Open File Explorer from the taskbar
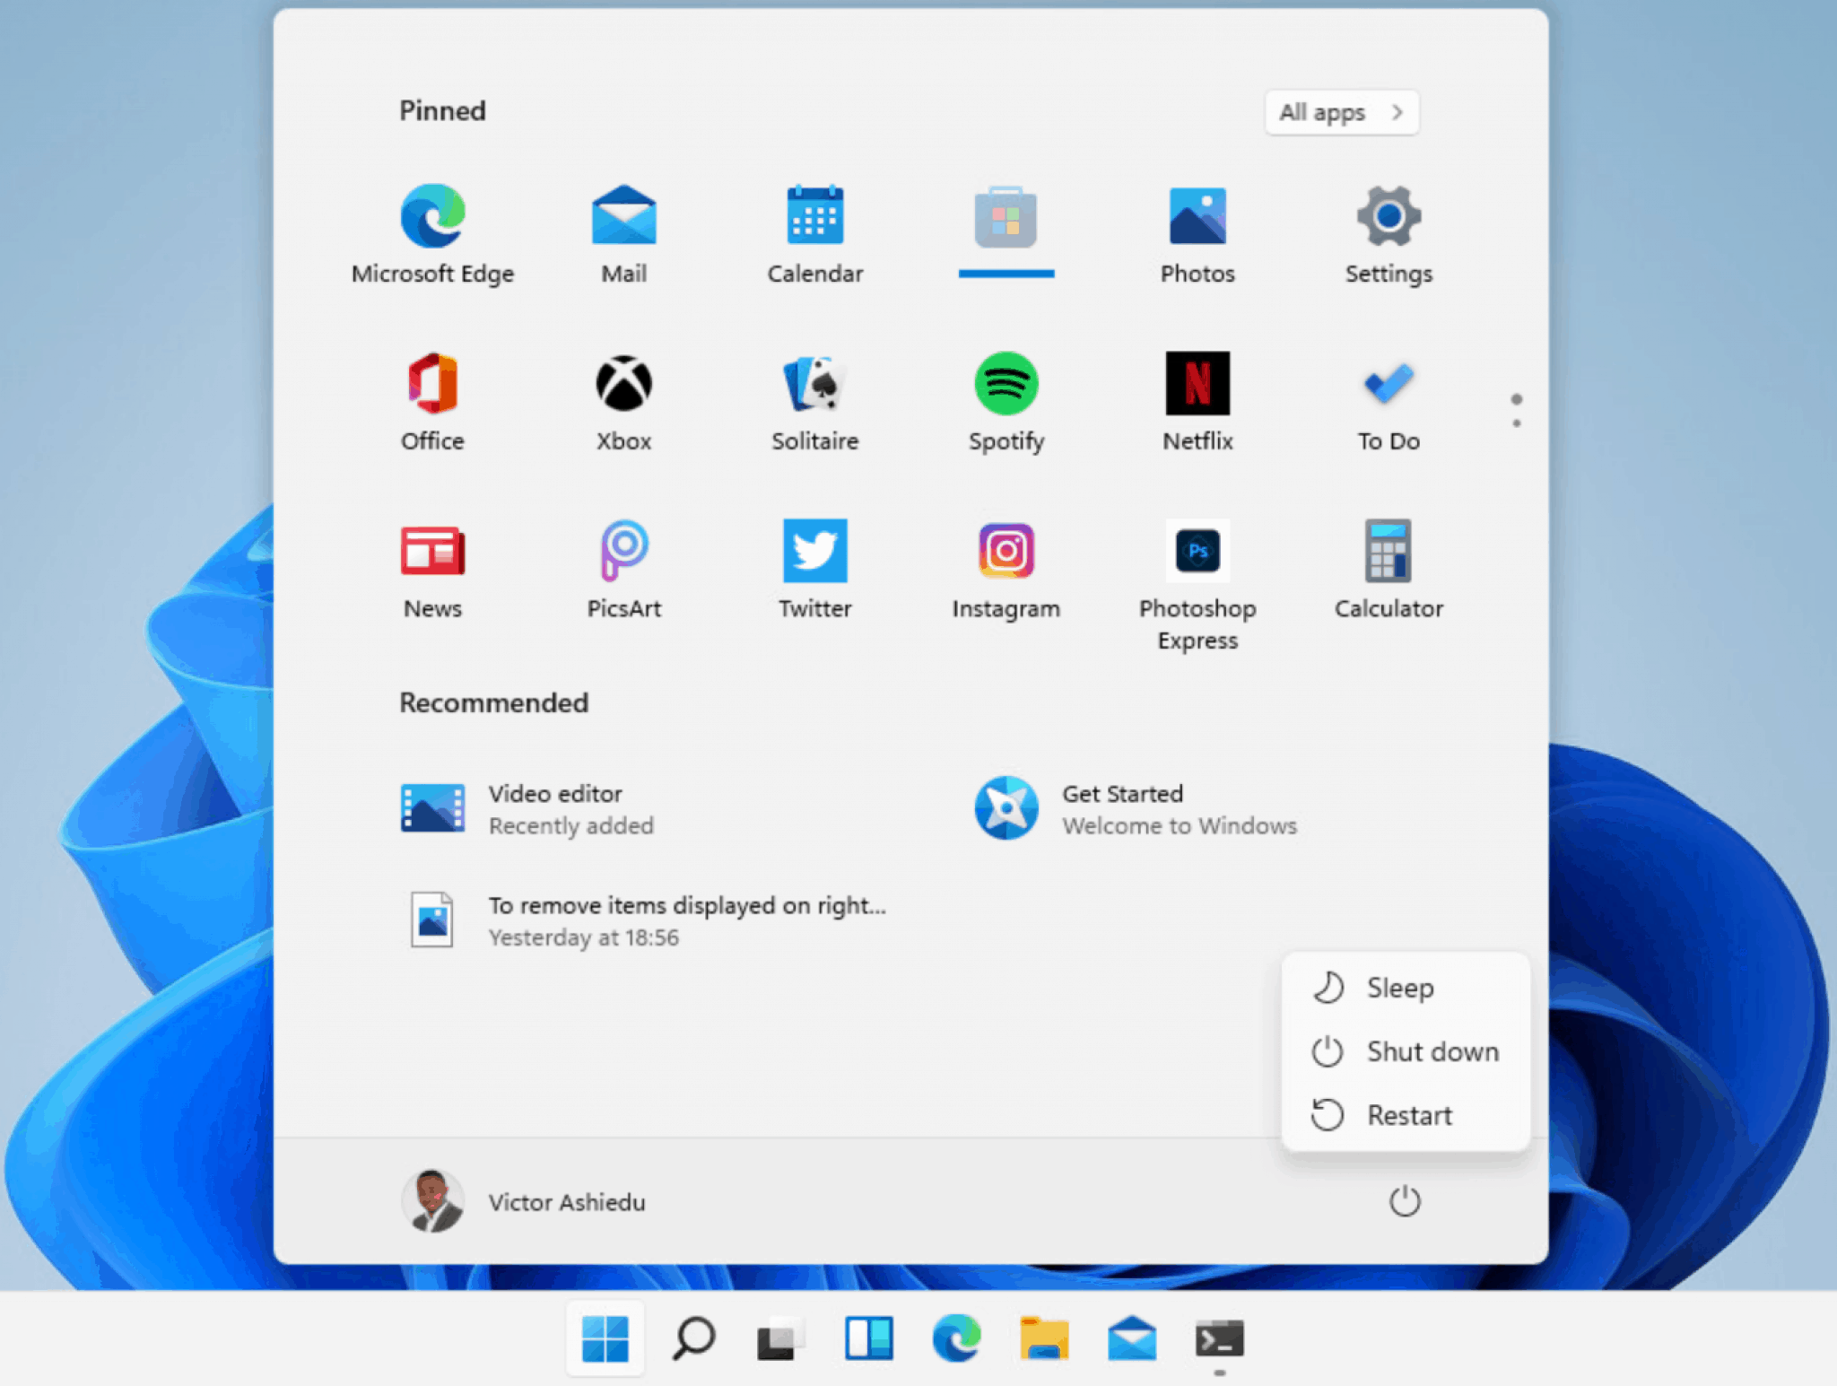Screen dimensions: 1837x1386 coord(1043,1338)
